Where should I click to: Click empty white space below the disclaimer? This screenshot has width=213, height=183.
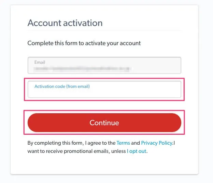[x=104, y=164]
